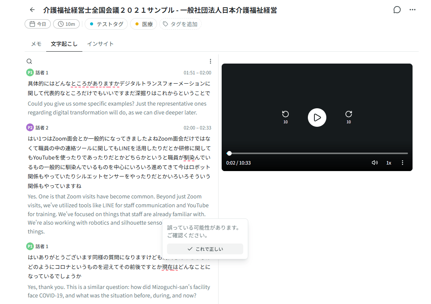The height and width of the screenshot is (304, 431).
Task: Rewind the video 10 seconds
Action: coord(285,117)
